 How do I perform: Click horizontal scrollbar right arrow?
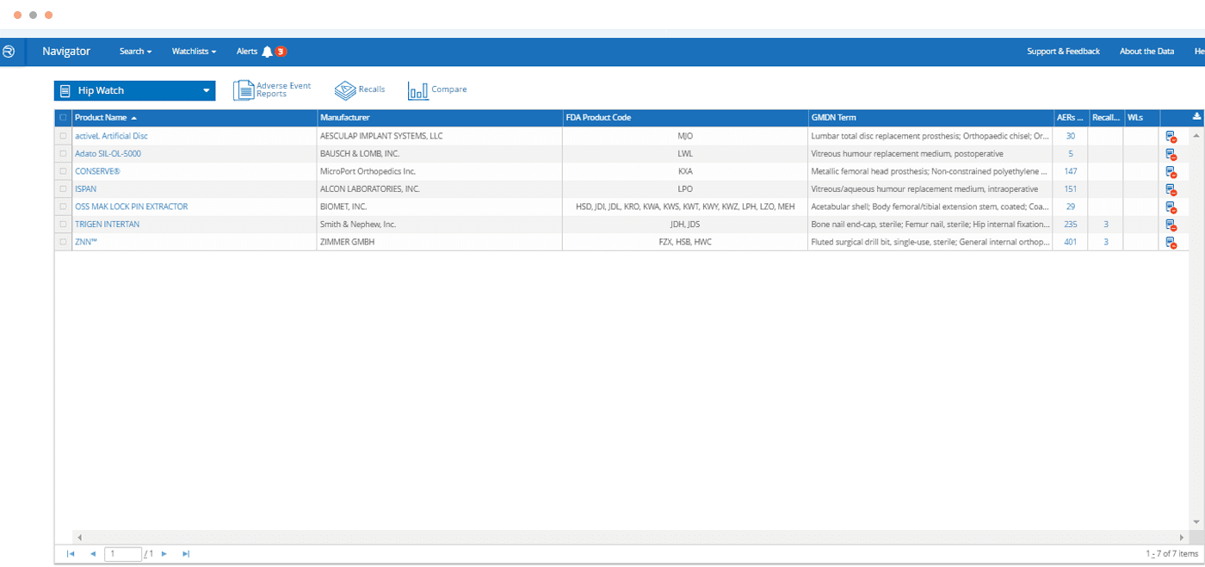click(1182, 536)
